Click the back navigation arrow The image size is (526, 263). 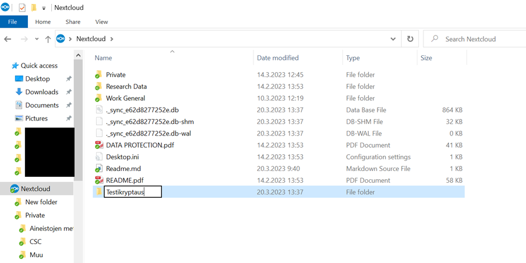(8, 39)
